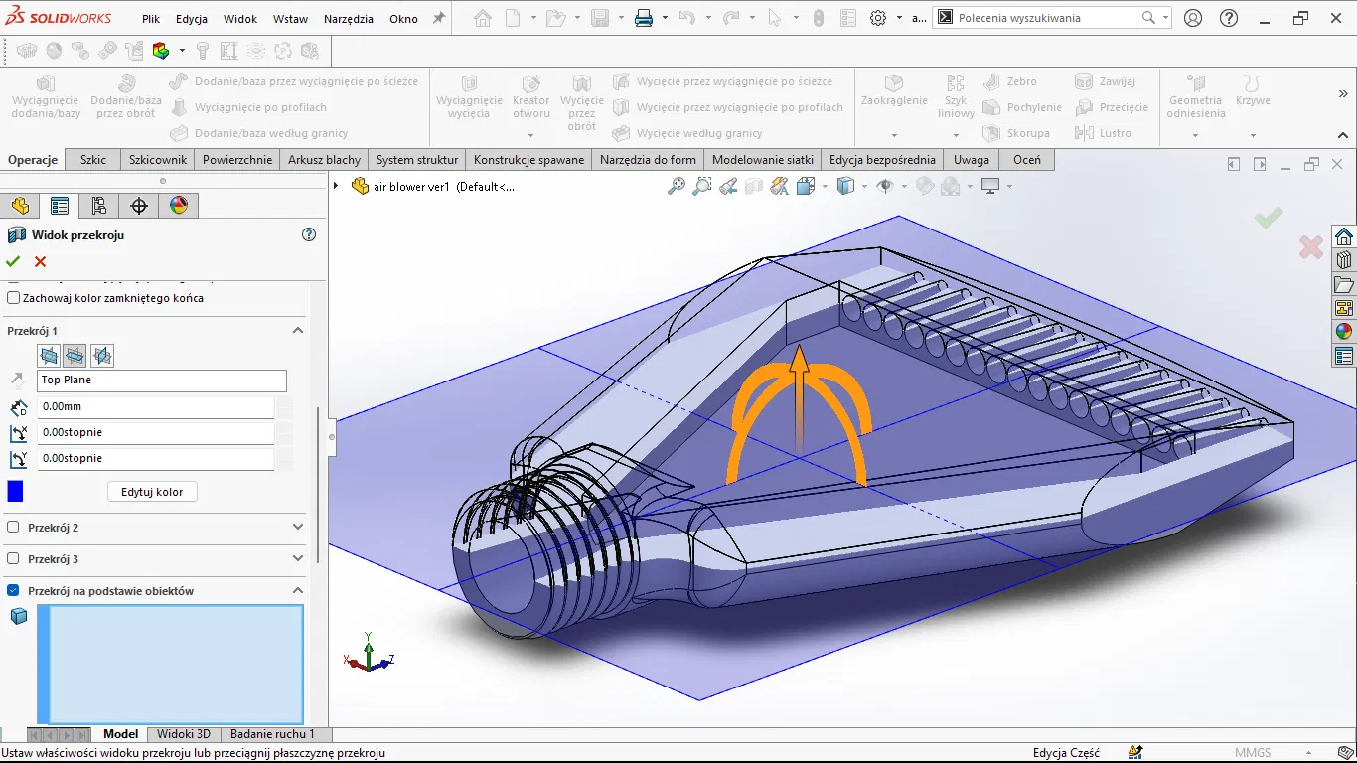Image resolution: width=1357 pixels, height=763 pixels.
Task: Click the green checkmark to accept section view
Action: point(13,262)
